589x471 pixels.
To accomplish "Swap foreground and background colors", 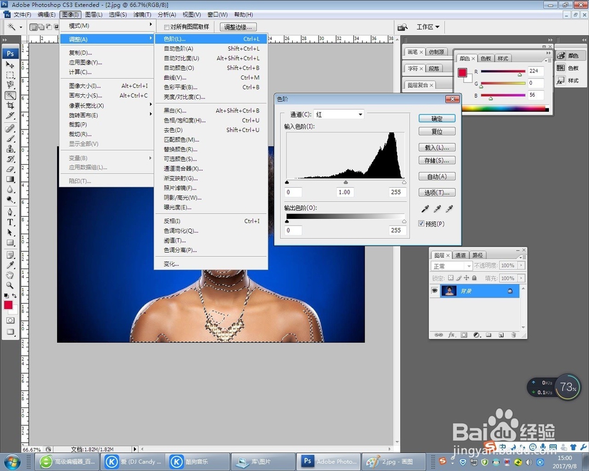I will pyautogui.click(x=14, y=296).
